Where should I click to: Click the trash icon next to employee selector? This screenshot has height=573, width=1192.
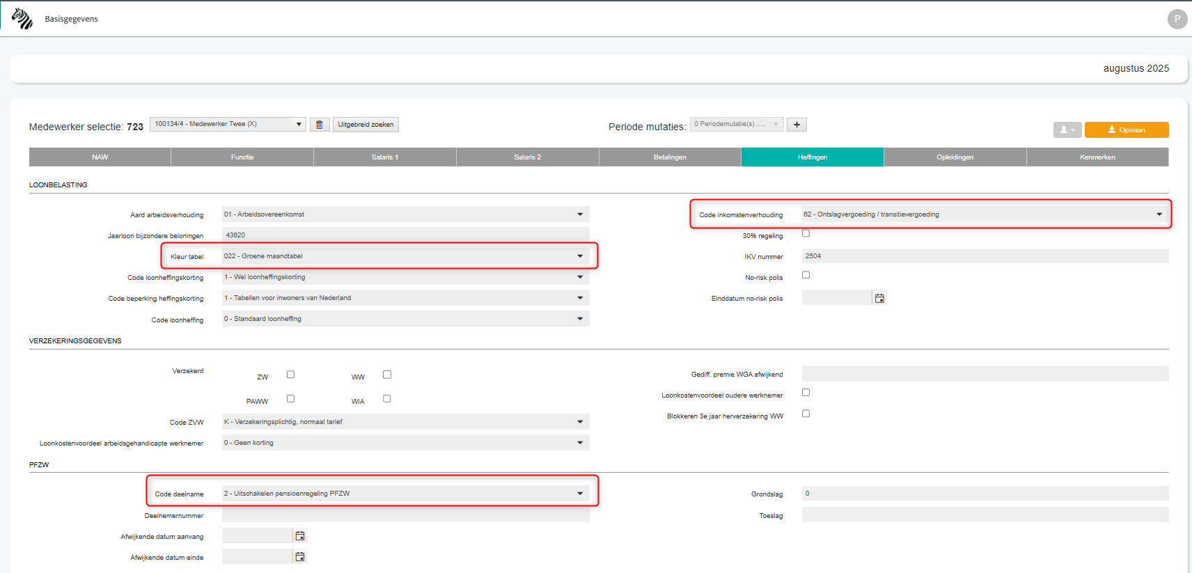click(x=320, y=125)
